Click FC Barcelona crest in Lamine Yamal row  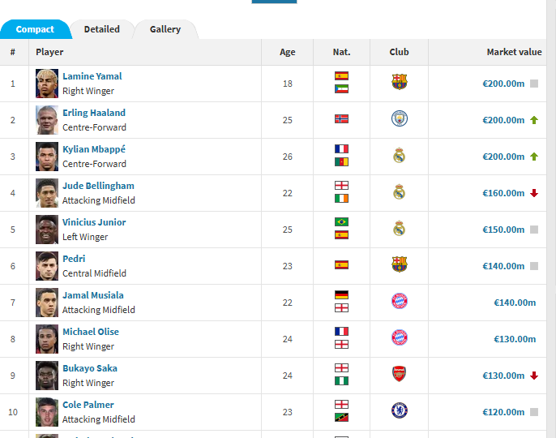[399, 82]
